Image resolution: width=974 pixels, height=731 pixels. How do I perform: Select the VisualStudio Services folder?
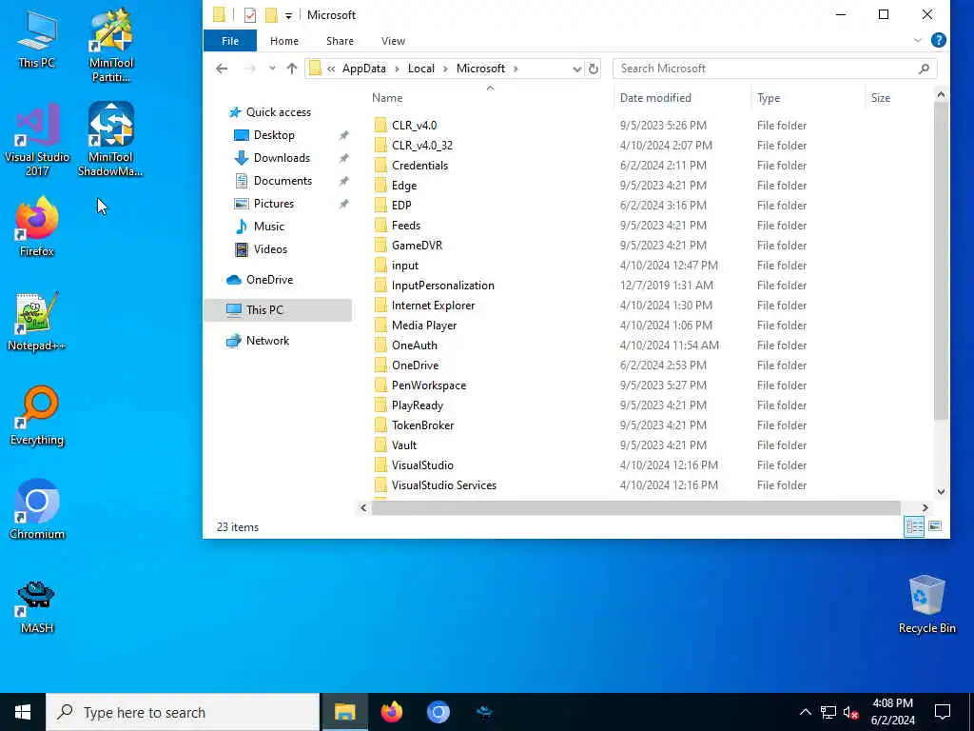tap(443, 485)
